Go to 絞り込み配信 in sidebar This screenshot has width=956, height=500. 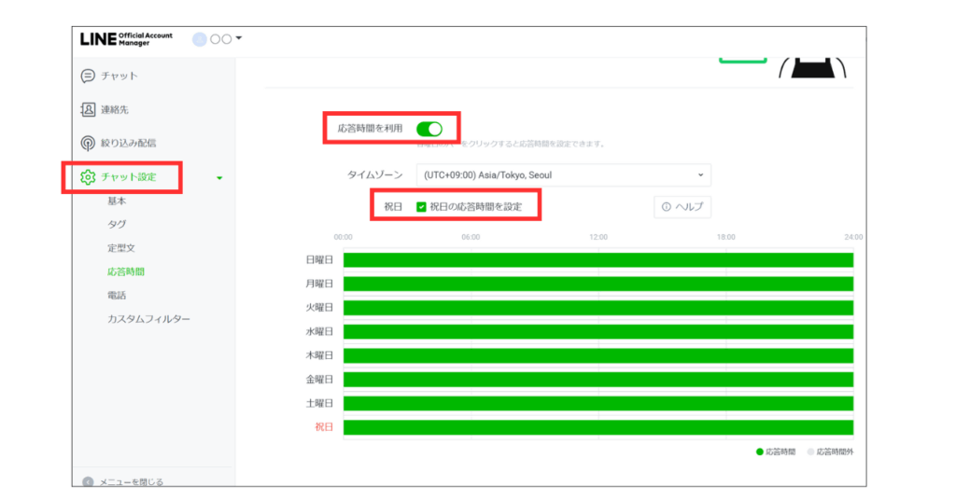(x=129, y=143)
